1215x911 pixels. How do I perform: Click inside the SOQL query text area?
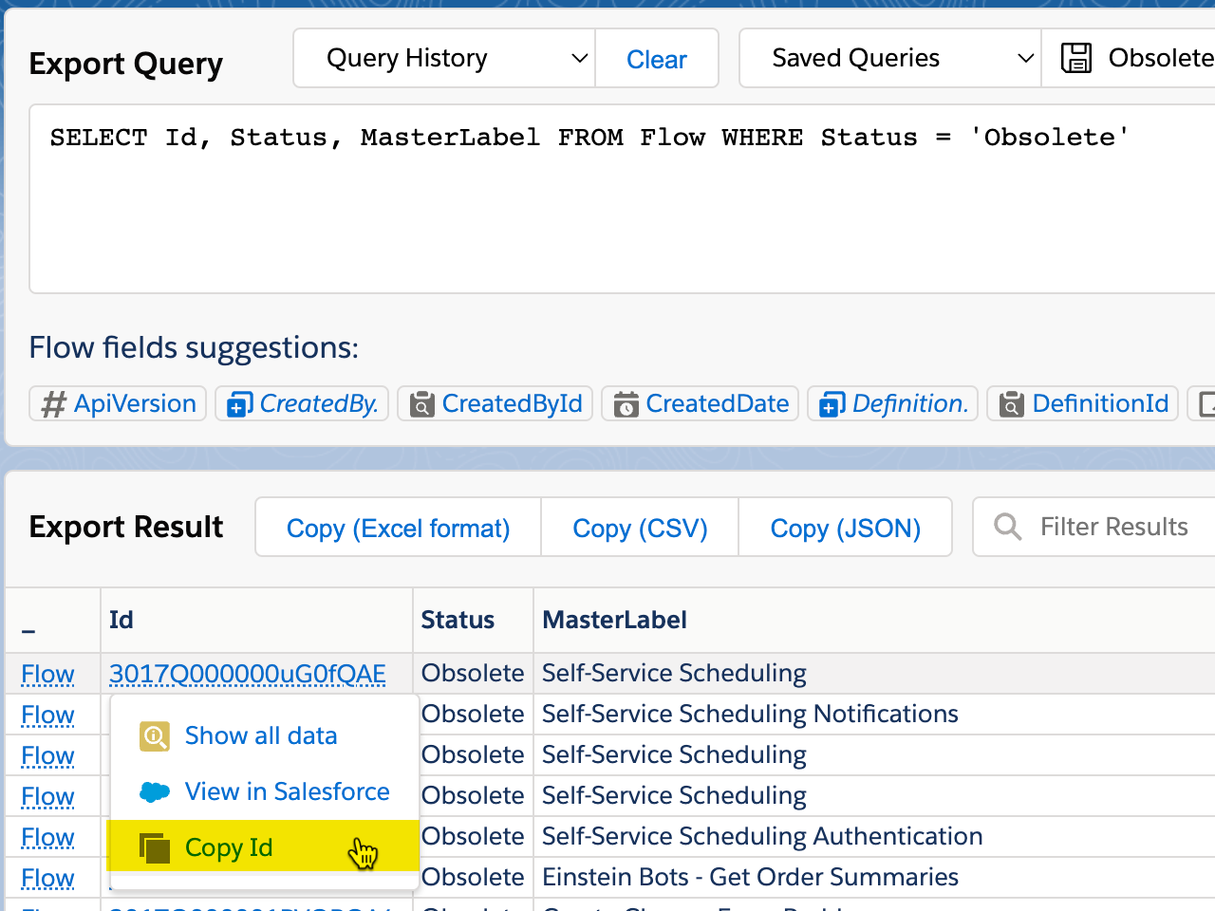[622, 198]
